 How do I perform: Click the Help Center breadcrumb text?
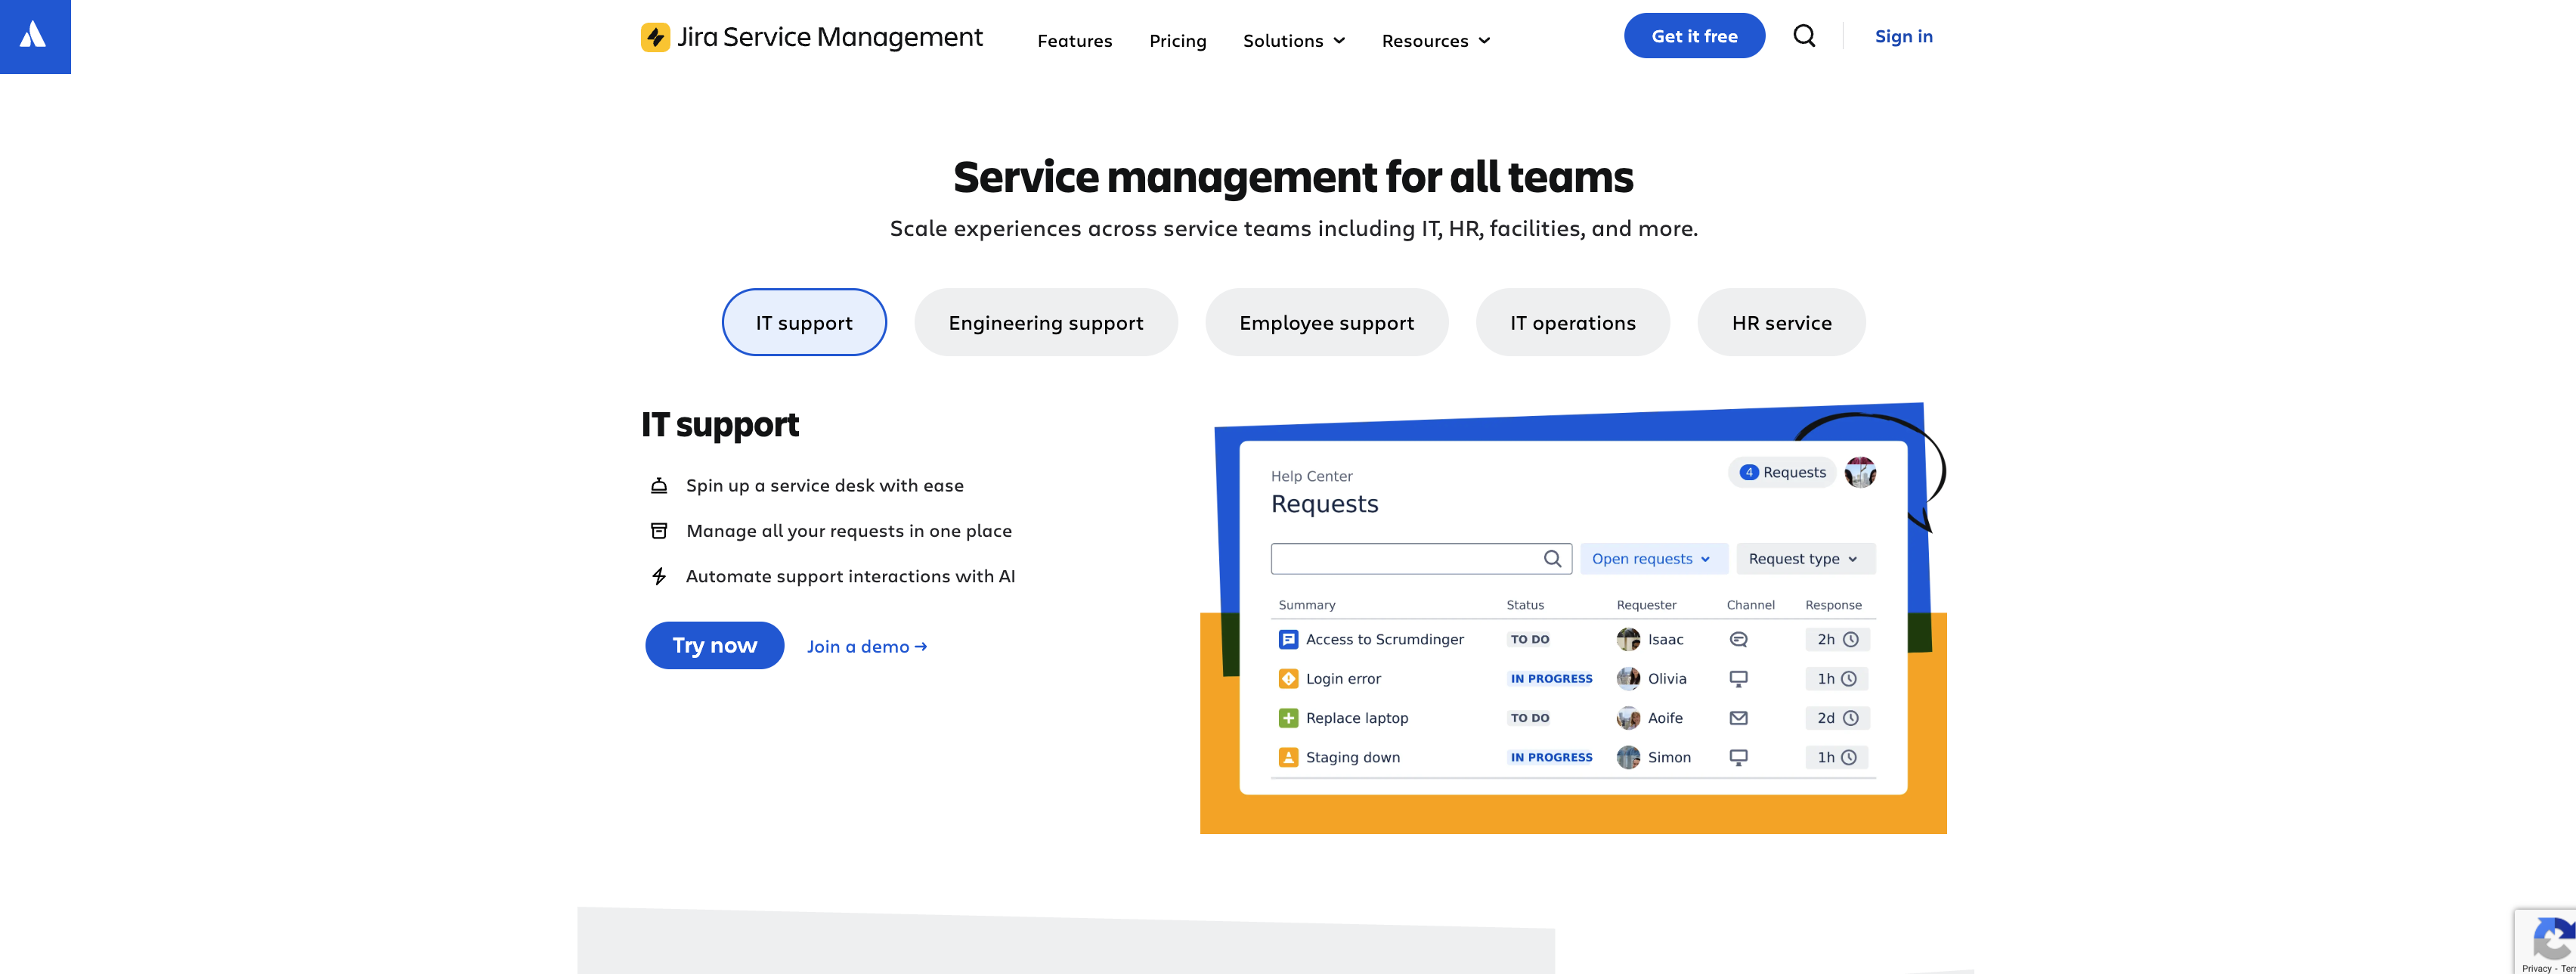pos(1311,476)
